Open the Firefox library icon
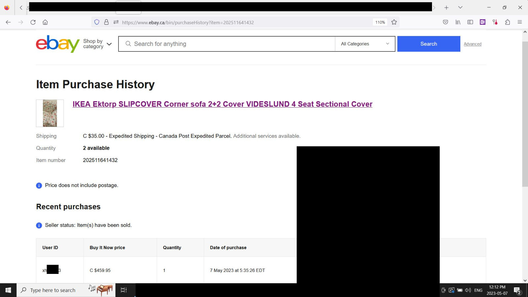 click(x=458, y=22)
